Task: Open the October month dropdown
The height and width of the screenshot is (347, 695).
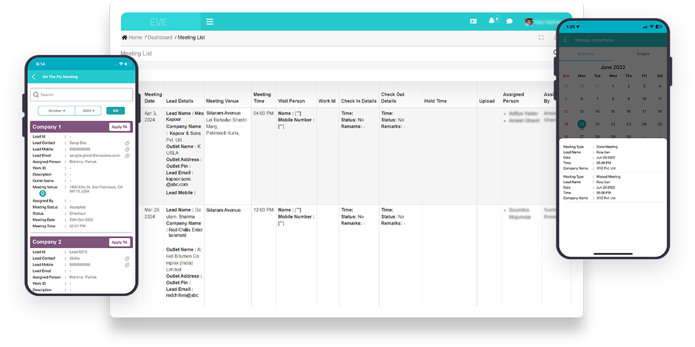Action: [56, 110]
